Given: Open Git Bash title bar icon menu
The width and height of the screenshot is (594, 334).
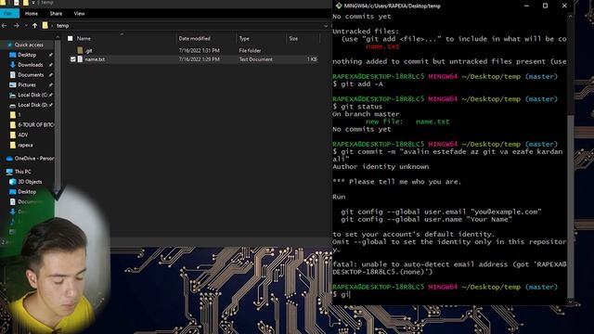Looking at the screenshot, I should click(339, 6).
